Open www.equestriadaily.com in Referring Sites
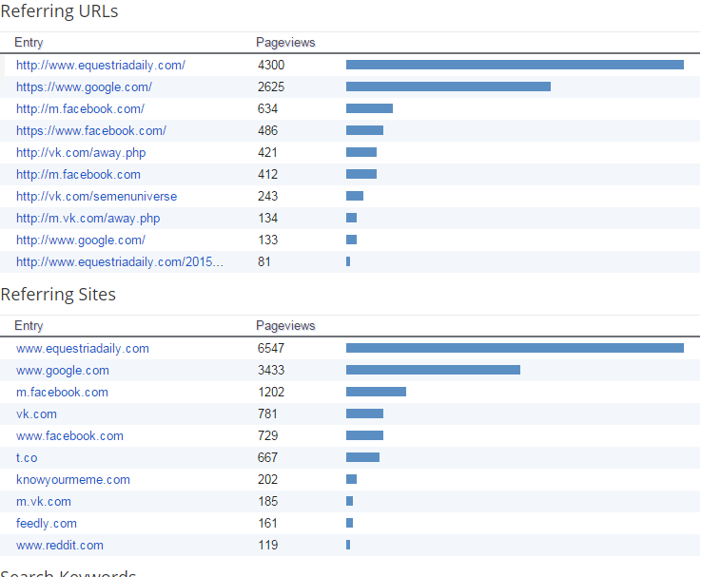This screenshot has width=721, height=577. point(83,349)
